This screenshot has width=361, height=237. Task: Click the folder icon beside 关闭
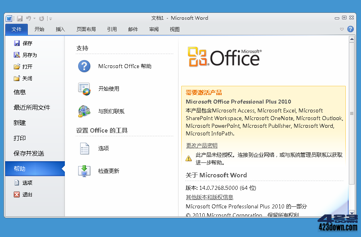17,78
